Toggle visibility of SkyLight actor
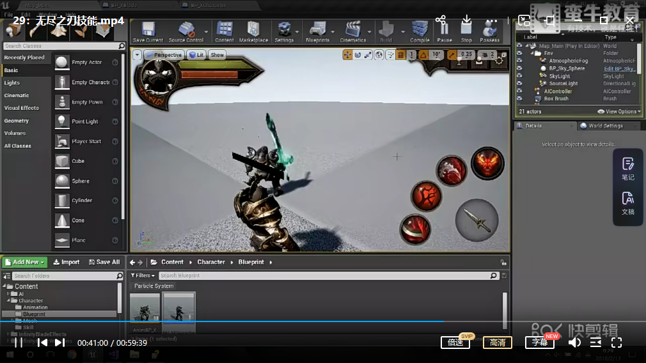Image resolution: width=646 pixels, height=363 pixels. [x=519, y=75]
